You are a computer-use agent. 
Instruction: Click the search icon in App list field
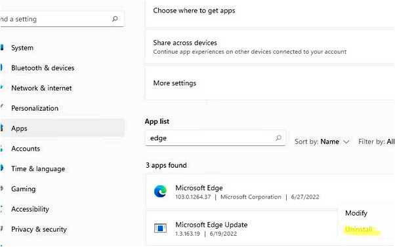point(278,138)
